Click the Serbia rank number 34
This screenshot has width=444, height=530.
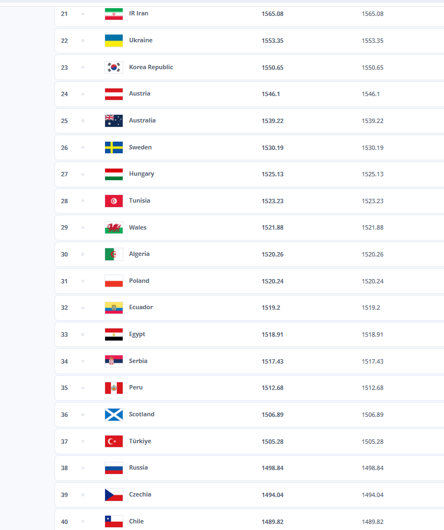[x=64, y=361]
